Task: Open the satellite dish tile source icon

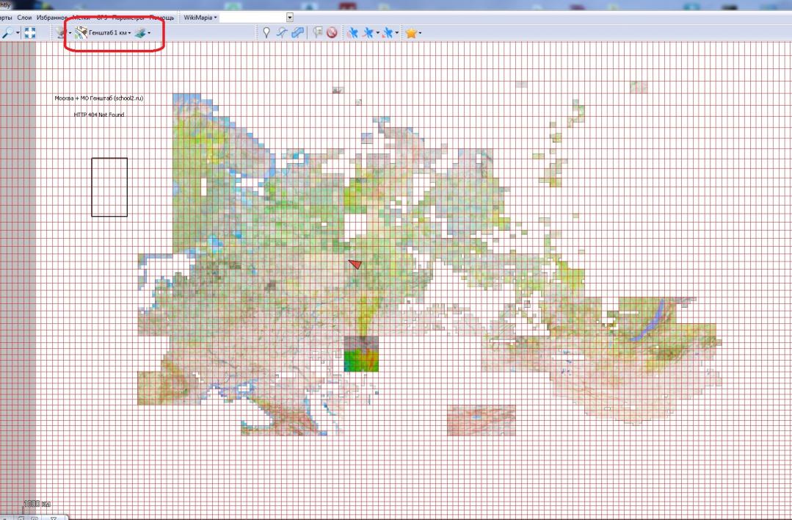Action: tap(62, 33)
